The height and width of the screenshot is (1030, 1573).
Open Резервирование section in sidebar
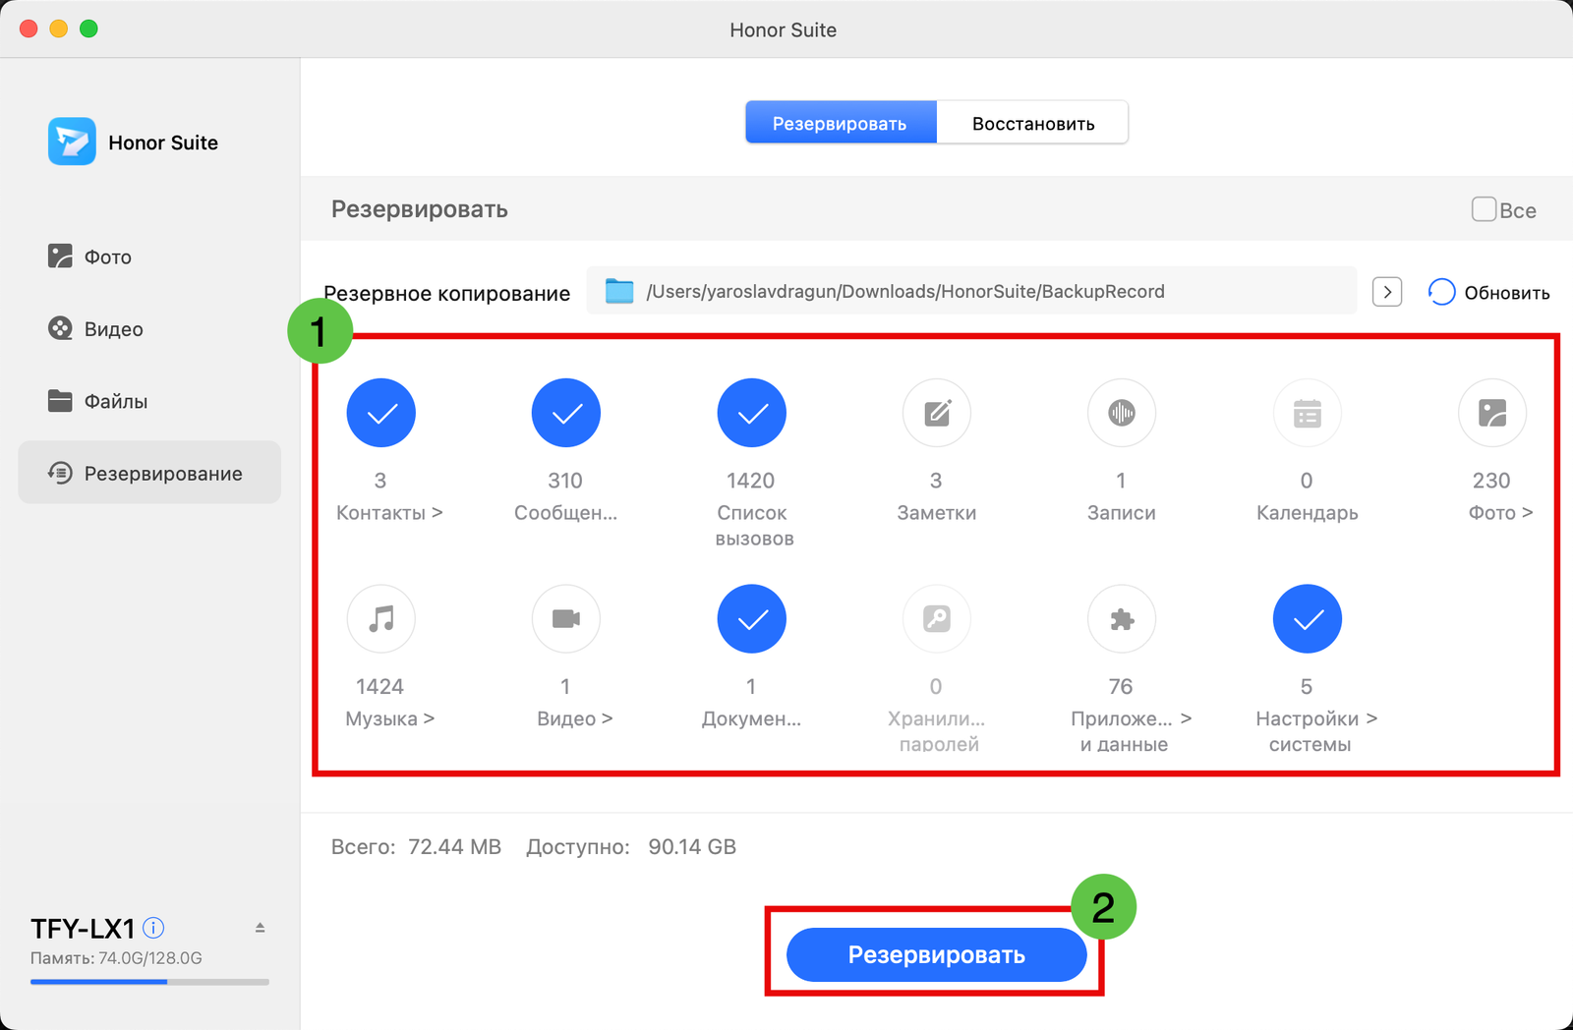[149, 473]
